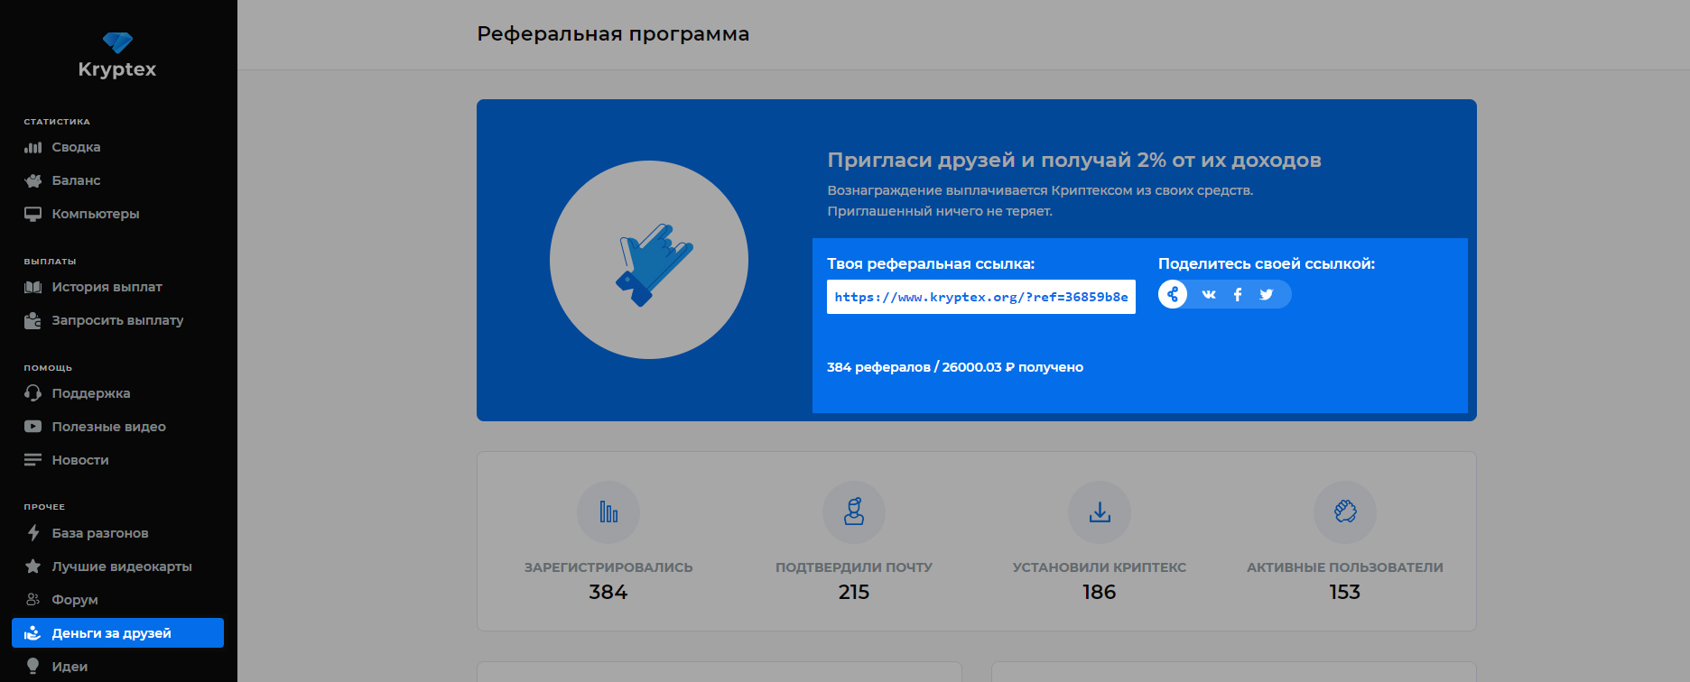Image resolution: width=1690 pixels, height=682 pixels.
Task: Click the Установили Криптекс download icon
Action: (1100, 512)
